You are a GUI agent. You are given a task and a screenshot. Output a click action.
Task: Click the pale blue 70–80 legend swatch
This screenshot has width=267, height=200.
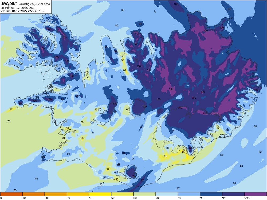167,194
